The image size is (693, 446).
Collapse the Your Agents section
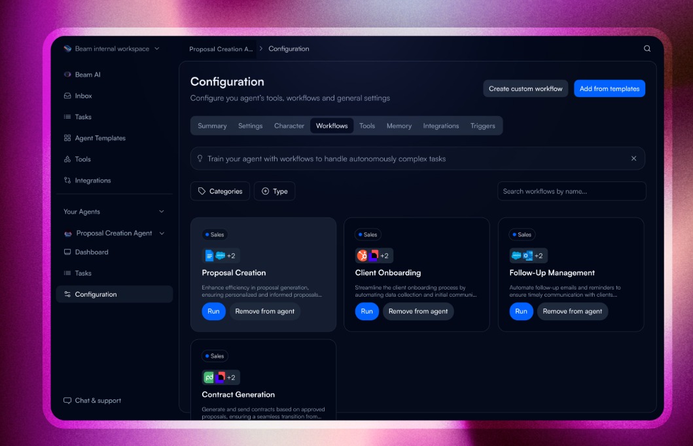(162, 212)
